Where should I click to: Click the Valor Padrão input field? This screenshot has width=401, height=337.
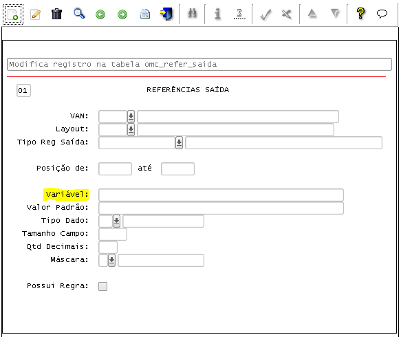click(x=221, y=208)
